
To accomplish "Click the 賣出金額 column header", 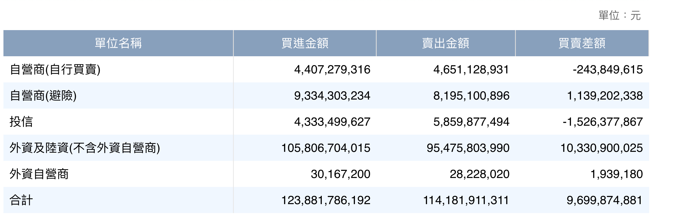I will [446, 43].
